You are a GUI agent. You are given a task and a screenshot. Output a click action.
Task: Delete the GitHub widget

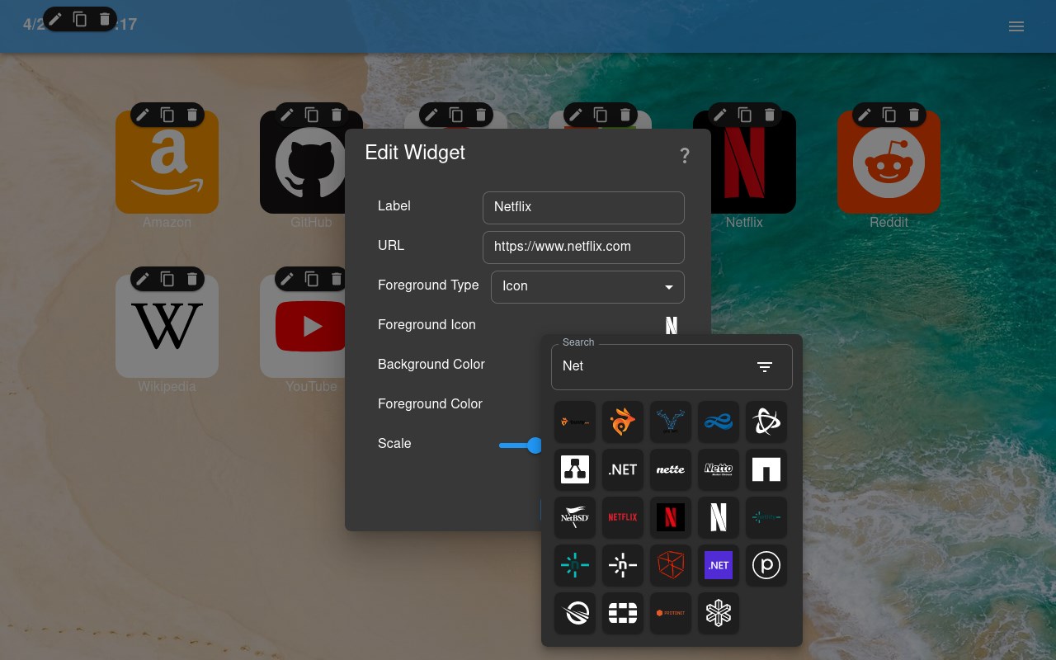[x=337, y=115]
